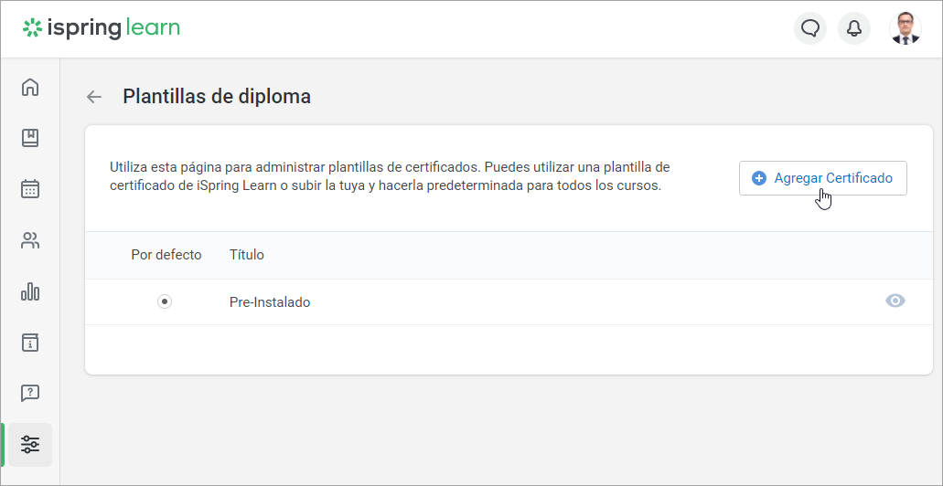
Task: Open the notifications bell icon
Action: click(854, 28)
